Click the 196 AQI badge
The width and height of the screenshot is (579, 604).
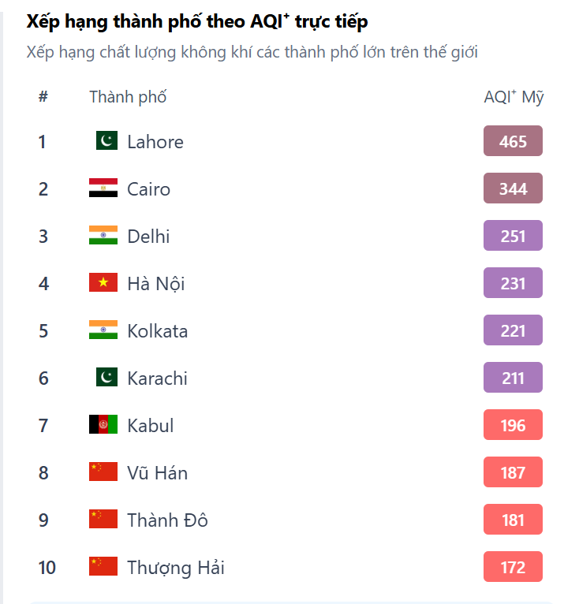tap(513, 426)
